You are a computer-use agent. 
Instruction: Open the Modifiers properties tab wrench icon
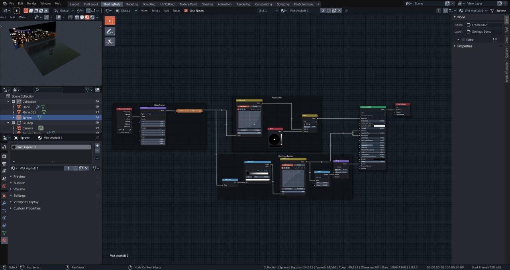[4, 203]
